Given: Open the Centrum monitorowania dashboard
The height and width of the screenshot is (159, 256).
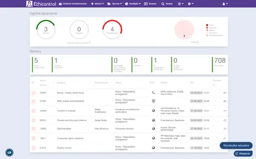Looking at the screenshot, I should pyautogui.click(x=73, y=4).
